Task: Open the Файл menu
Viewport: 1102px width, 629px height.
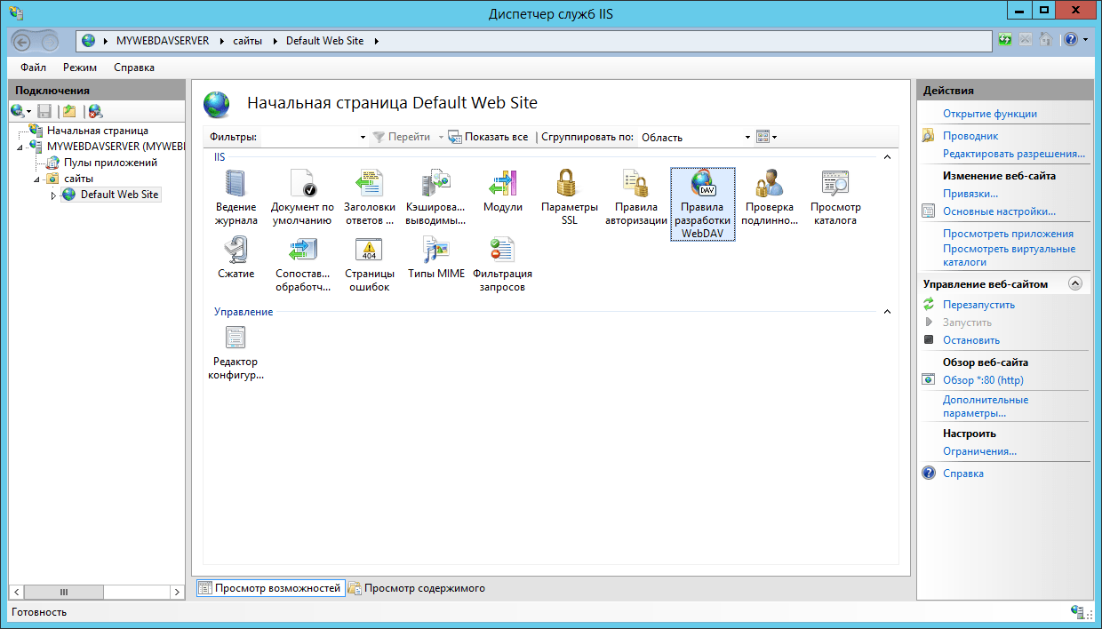Action: (34, 68)
